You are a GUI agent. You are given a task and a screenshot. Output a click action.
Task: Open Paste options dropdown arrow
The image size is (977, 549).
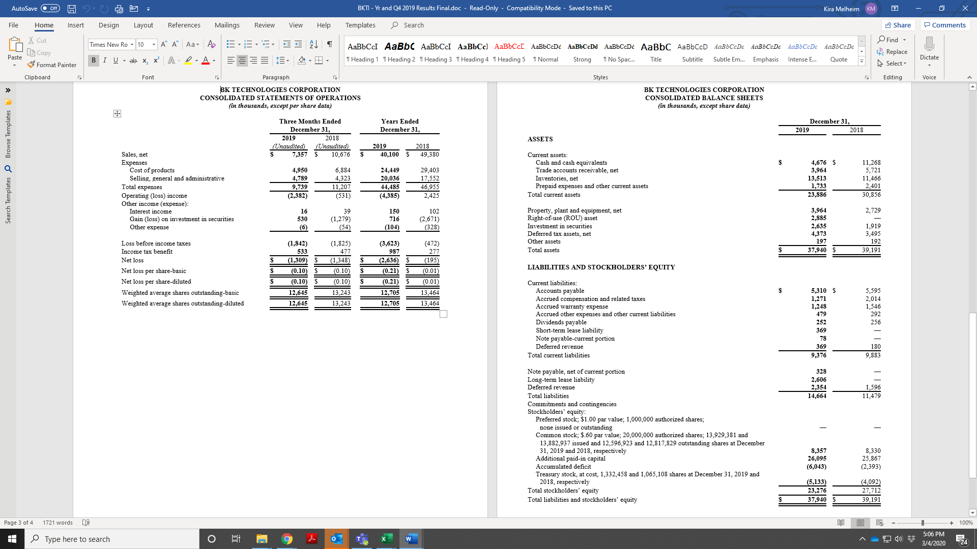[15, 66]
